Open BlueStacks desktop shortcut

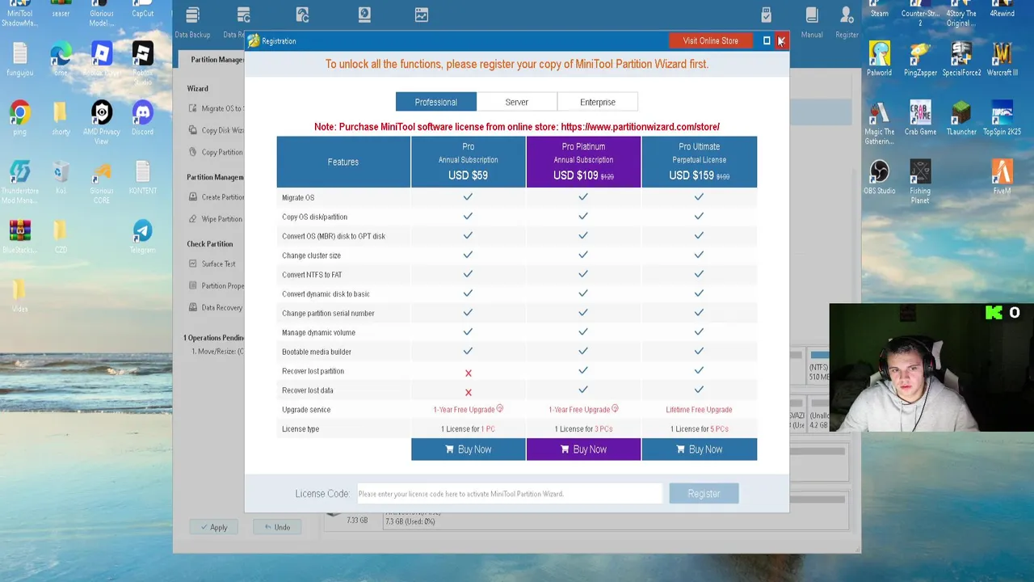click(x=19, y=236)
